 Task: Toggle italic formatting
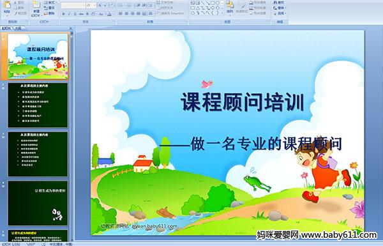69,14
